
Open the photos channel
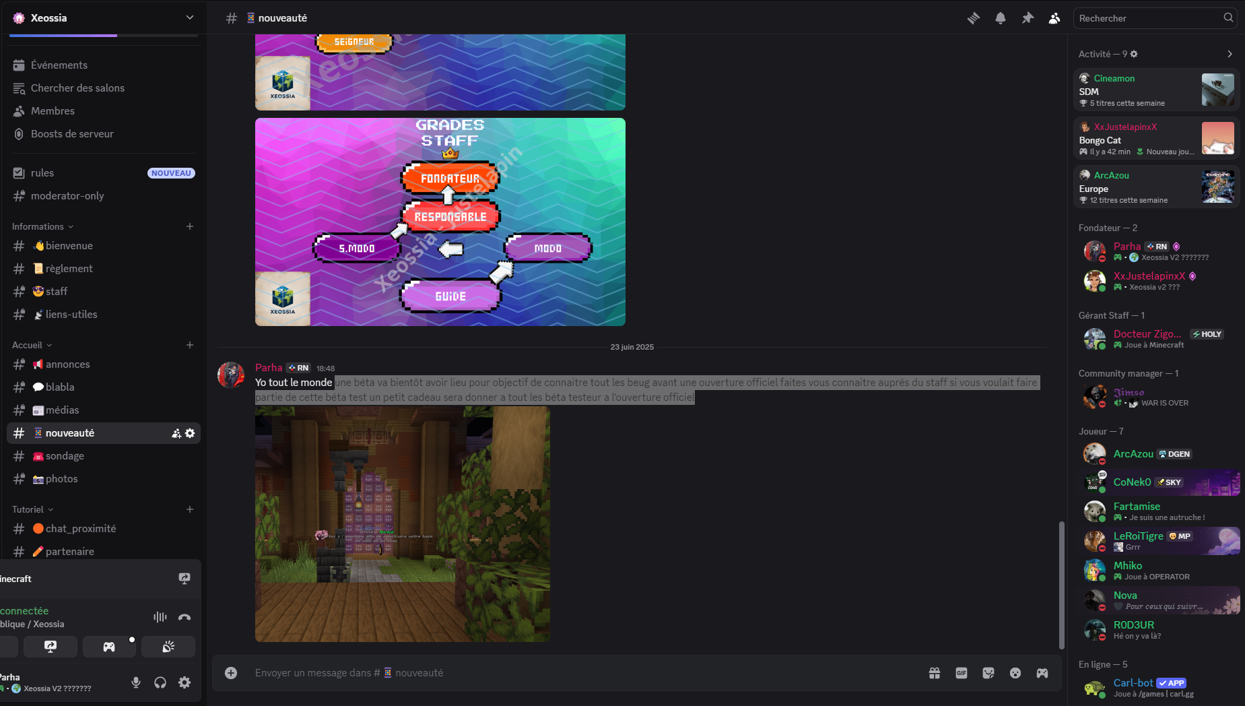[104, 479]
